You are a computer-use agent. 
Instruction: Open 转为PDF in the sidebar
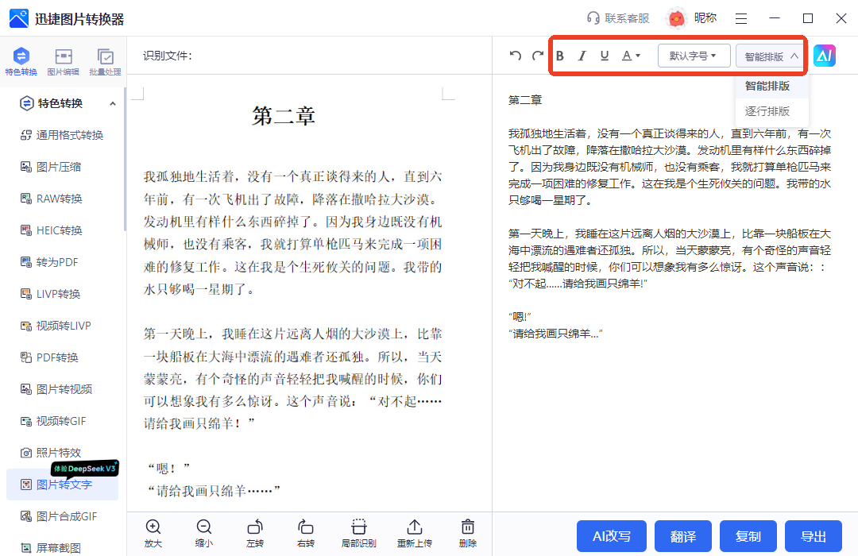point(63,262)
